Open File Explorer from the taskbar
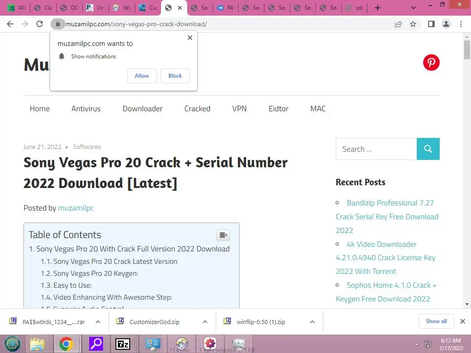 click(37, 344)
